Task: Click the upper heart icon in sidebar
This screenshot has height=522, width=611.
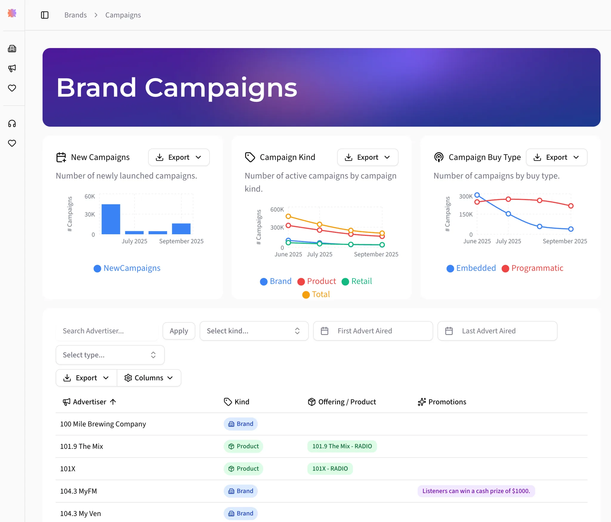Action: click(12, 88)
